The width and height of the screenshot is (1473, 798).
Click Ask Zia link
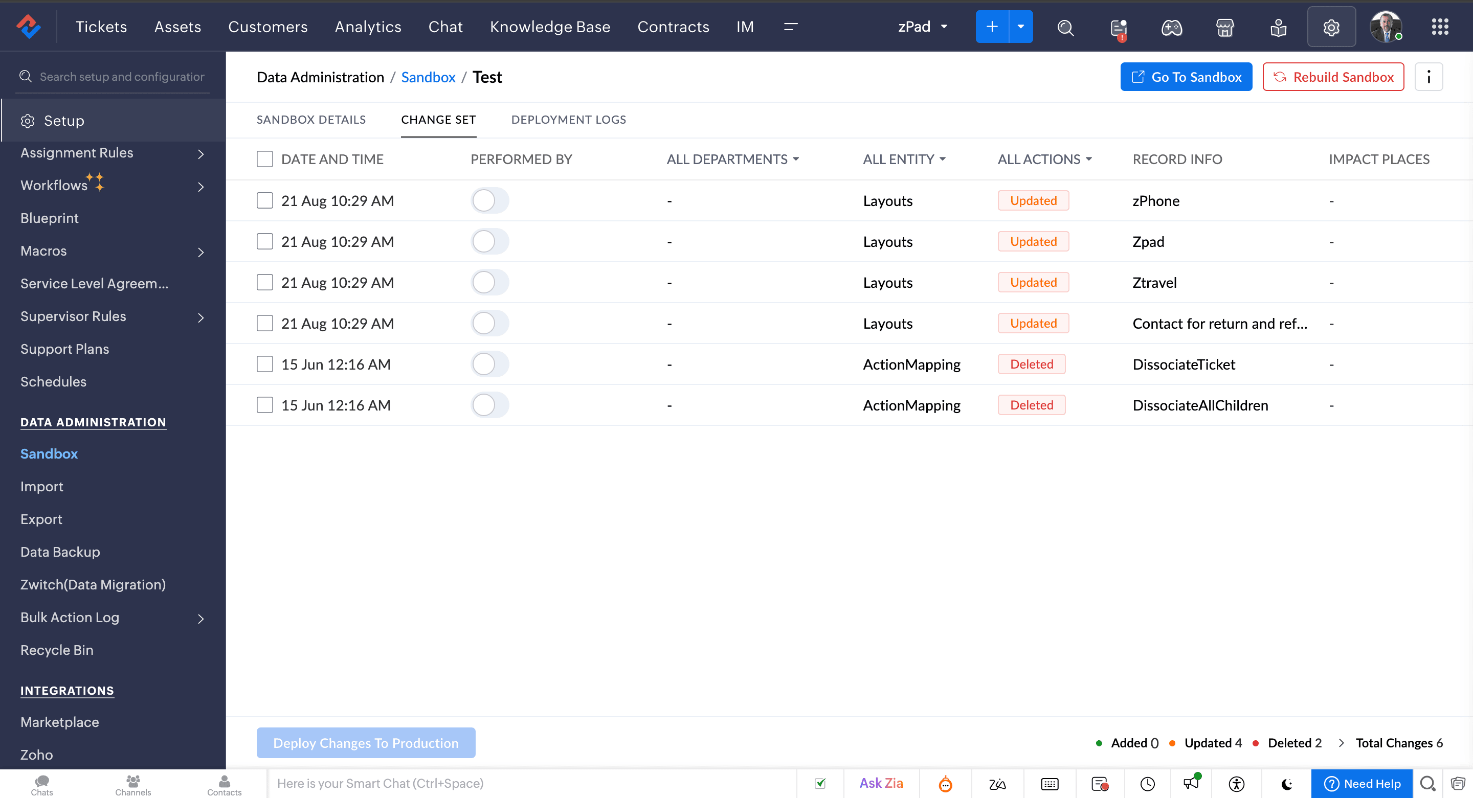tap(881, 783)
